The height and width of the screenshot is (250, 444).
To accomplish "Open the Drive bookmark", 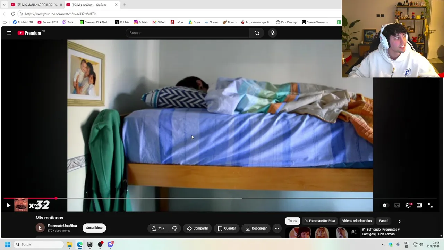I will click(194, 22).
